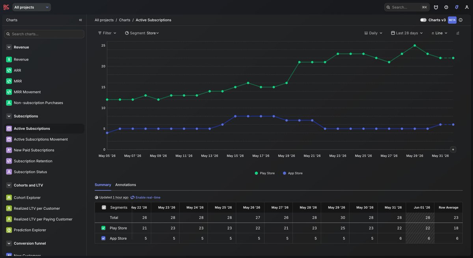Switch to the Annotations tab

[125, 185]
